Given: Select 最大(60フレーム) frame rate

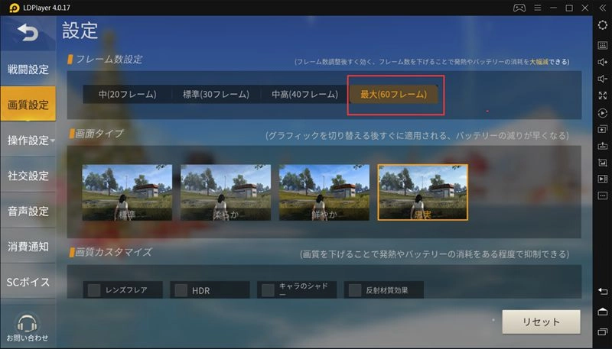Looking at the screenshot, I should pyautogui.click(x=393, y=94).
